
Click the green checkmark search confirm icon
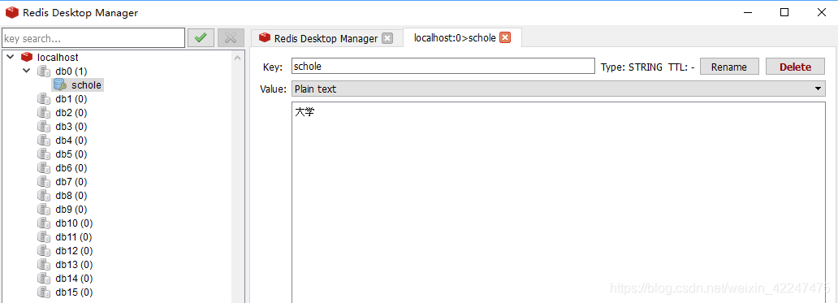(201, 38)
